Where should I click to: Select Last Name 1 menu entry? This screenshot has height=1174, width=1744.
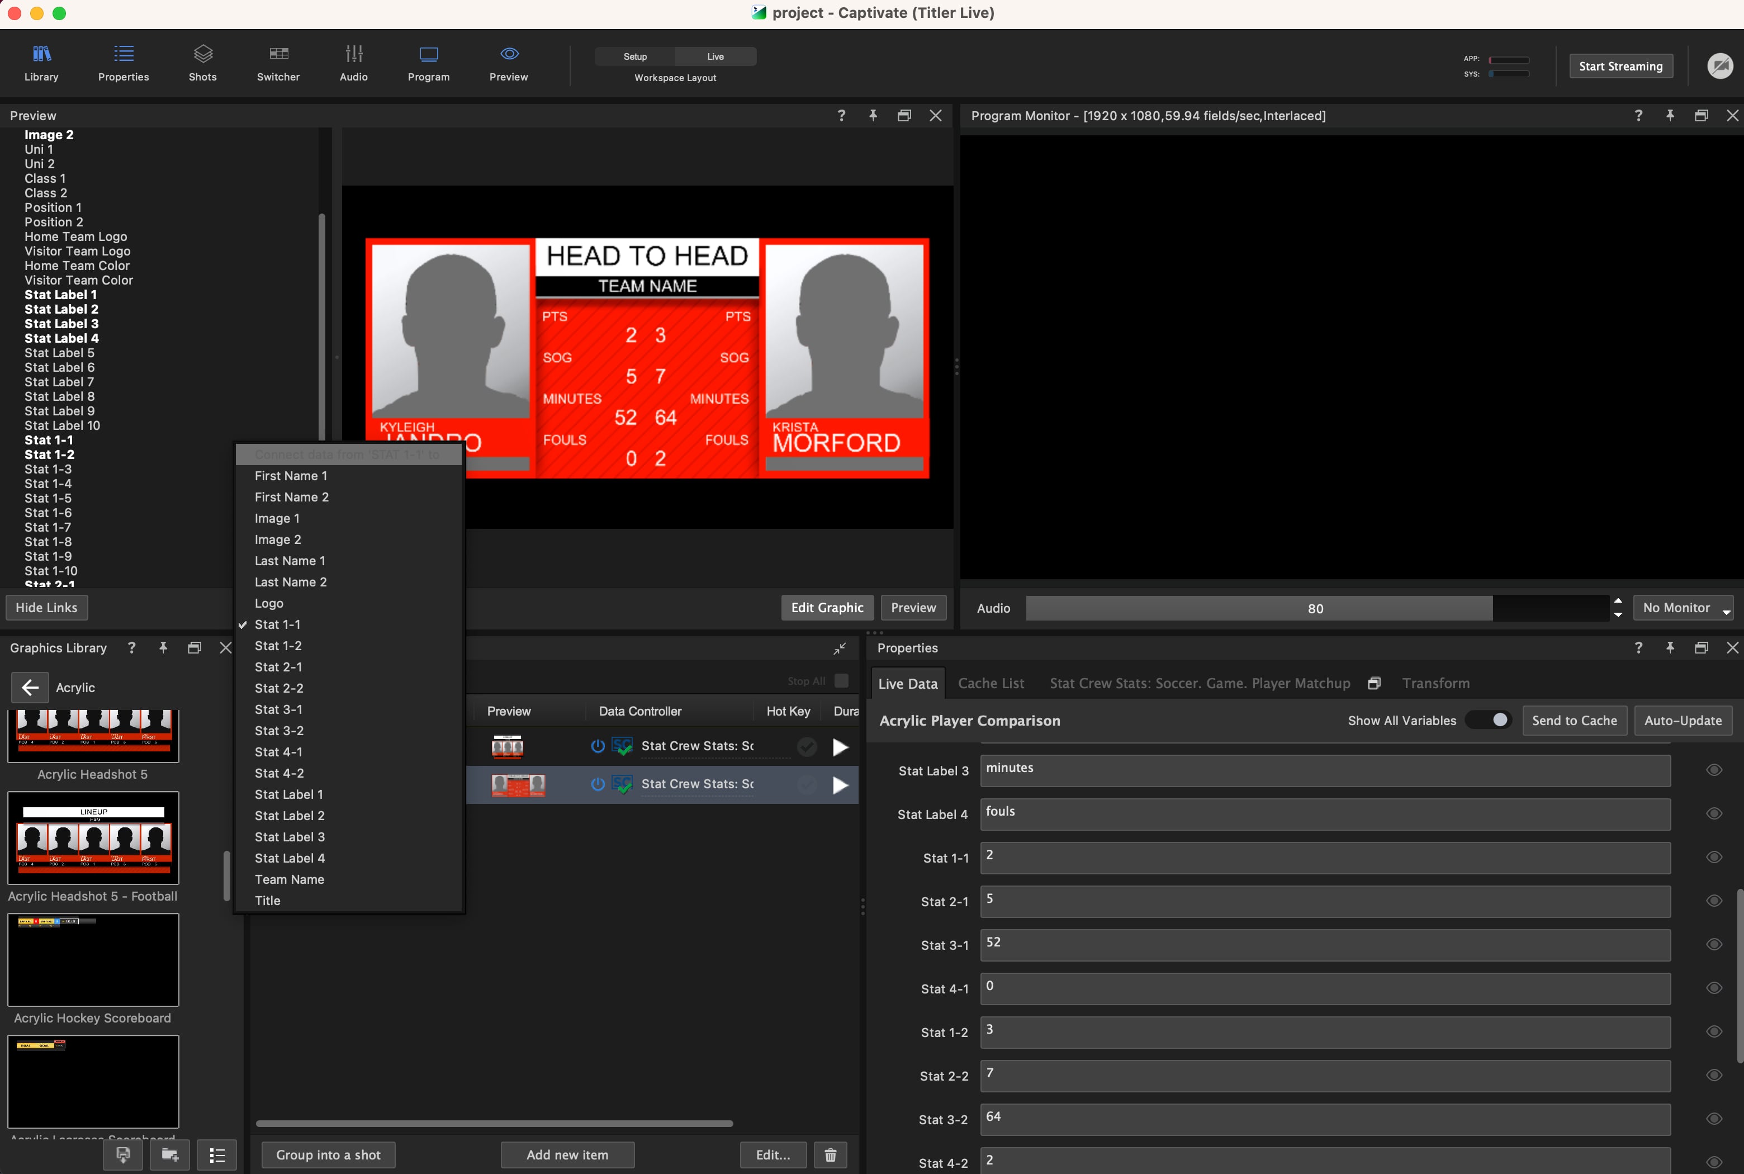pos(349,561)
